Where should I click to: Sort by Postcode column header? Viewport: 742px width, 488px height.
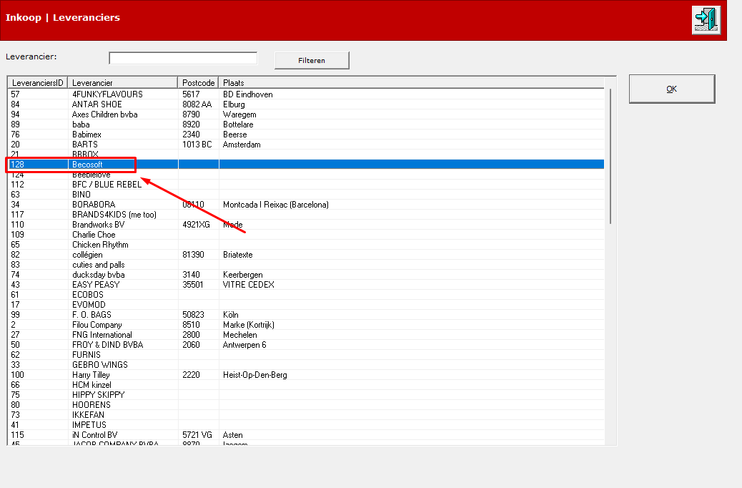pos(198,83)
